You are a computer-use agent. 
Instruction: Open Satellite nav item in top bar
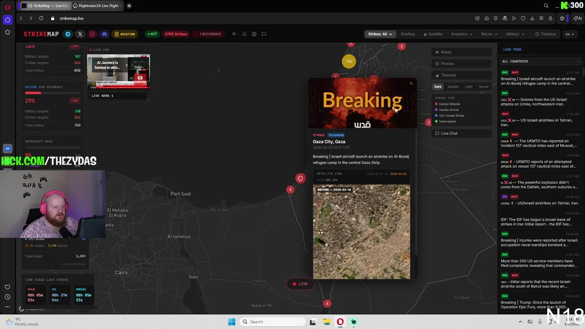[433, 34]
